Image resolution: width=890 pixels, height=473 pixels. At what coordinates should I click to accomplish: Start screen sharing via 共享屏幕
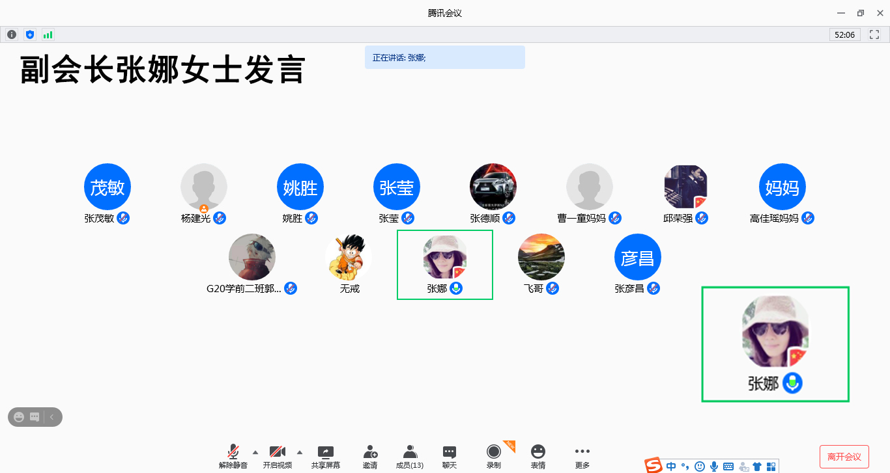click(326, 457)
